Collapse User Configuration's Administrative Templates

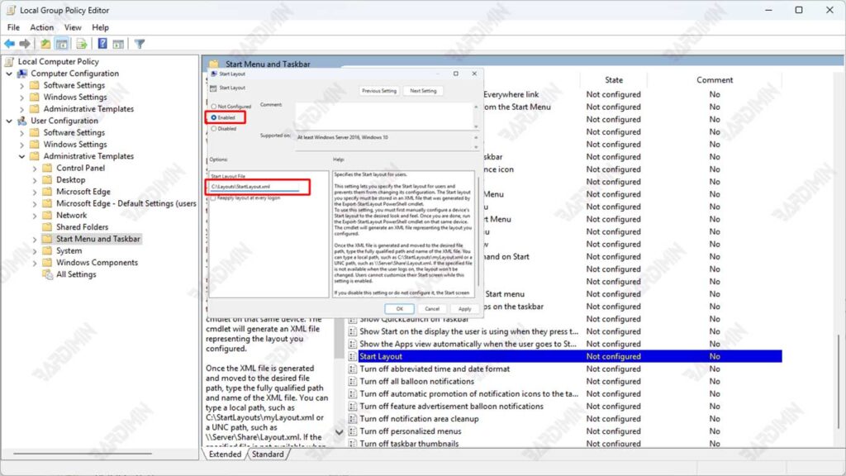(21, 156)
